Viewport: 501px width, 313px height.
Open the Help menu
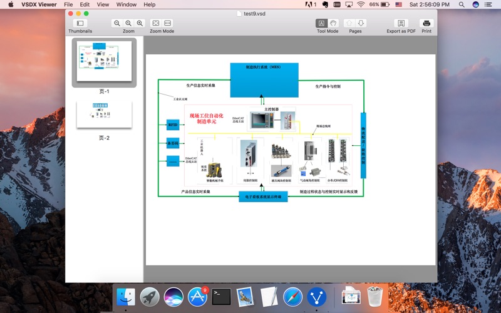coord(150,4)
